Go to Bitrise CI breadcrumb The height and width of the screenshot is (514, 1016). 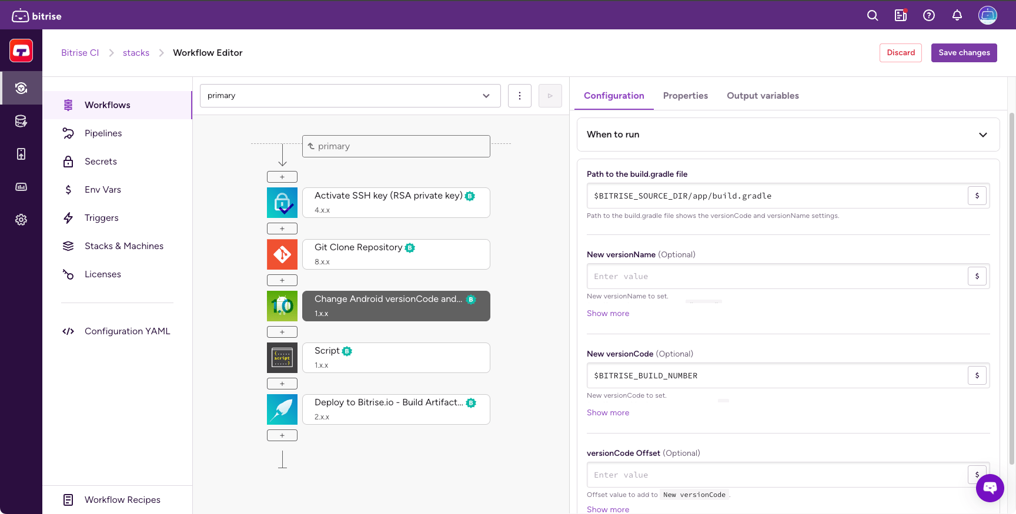80,53
